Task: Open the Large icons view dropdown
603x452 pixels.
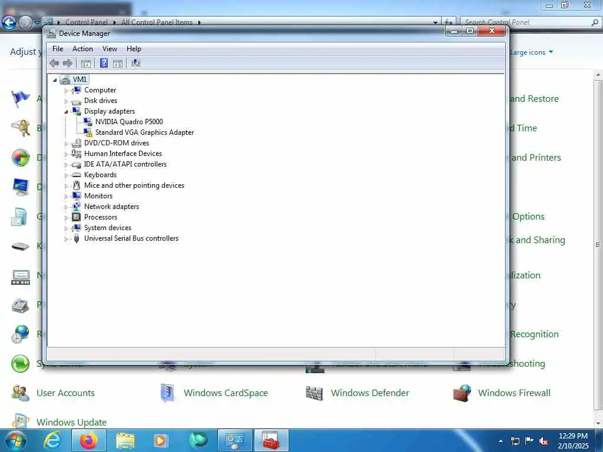Action: click(532, 52)
